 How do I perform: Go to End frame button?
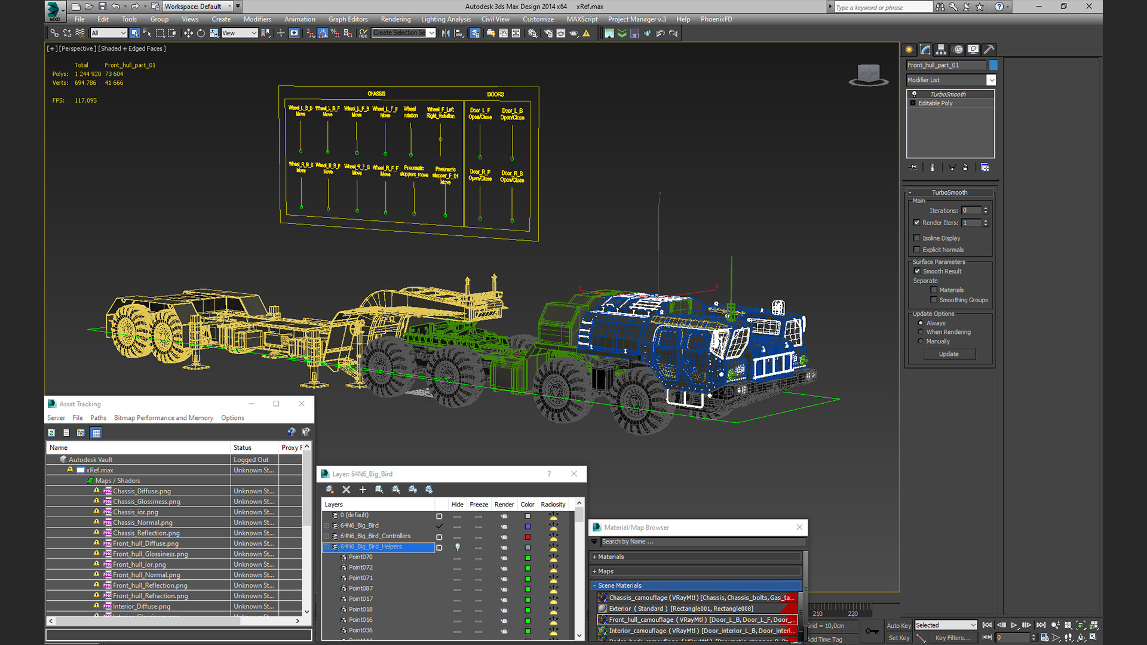click(x=1041, y=625)
